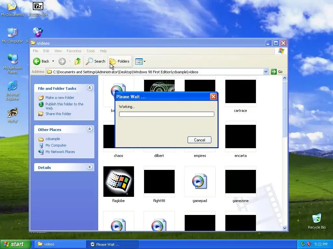This screenshot has height=249, width=333.
Task: Open the View menu
Action: point(58,51)
